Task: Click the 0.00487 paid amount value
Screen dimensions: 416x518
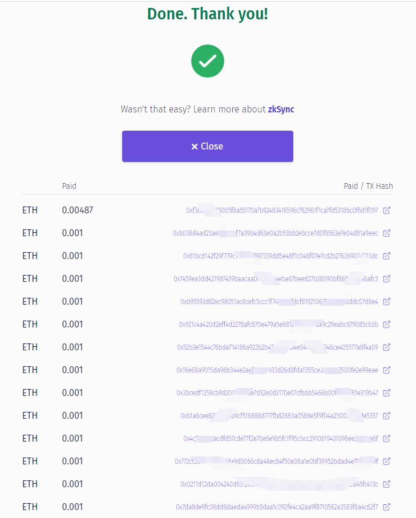Action: point(78,211)
